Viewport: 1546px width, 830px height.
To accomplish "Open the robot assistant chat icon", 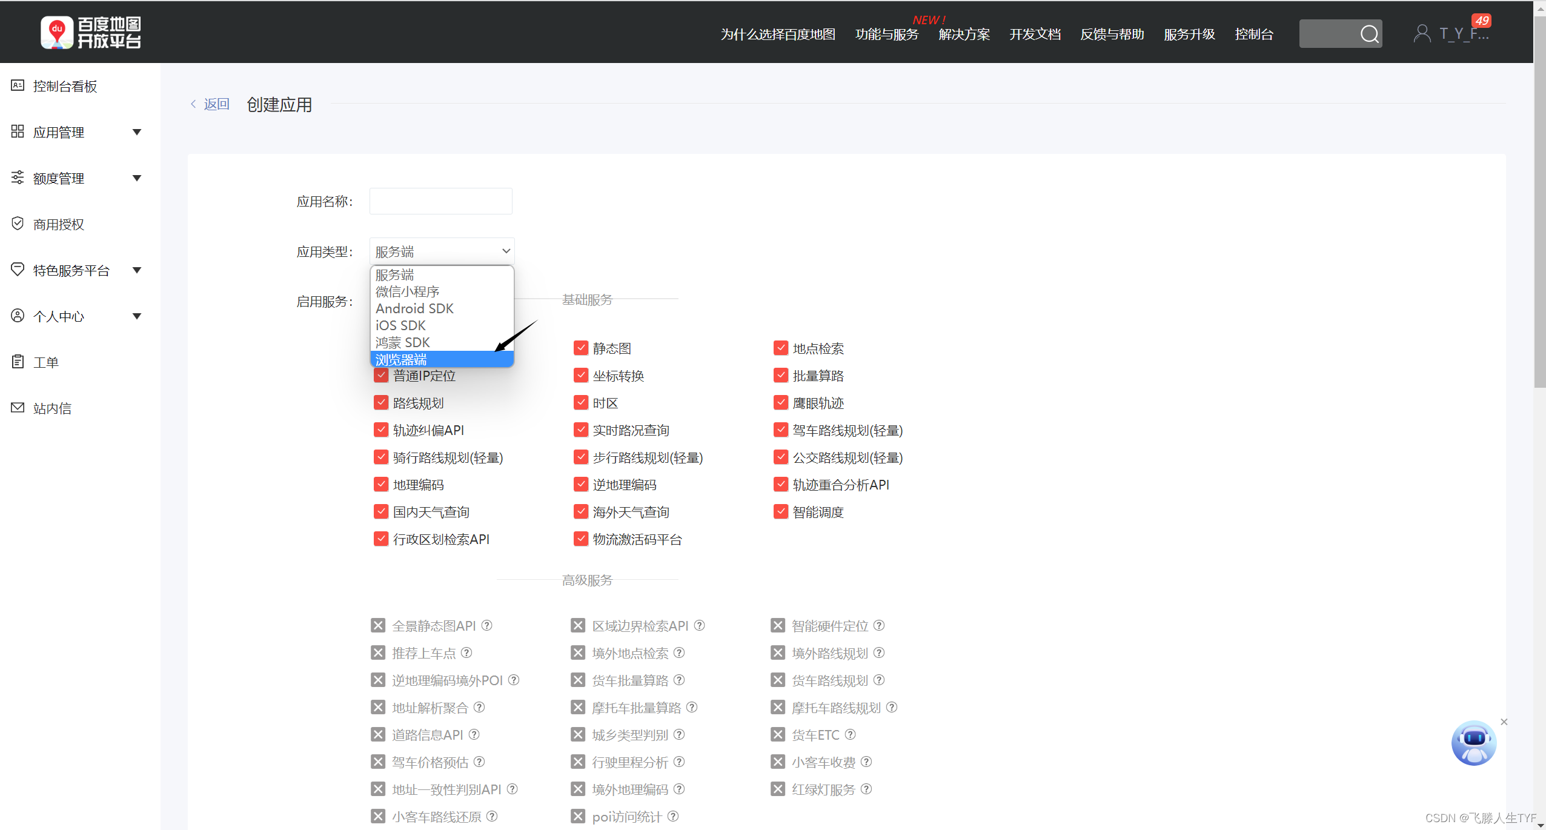I will click(x=1473, y=743).
